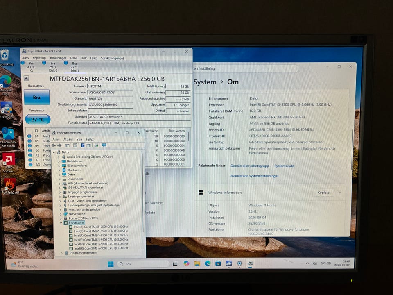The width and height of the screenshot is (393, 295).
Task: Expand Programvaruenheter in Device Manager
Action: pos(62,253)
